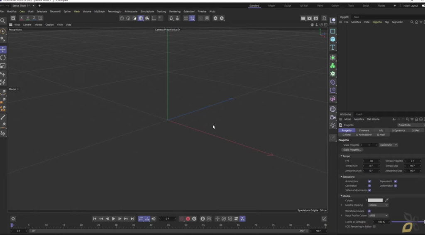Open the Dati Utente menu in Attributes
This screenshot has width=425, height=235.
coord(373,119)
